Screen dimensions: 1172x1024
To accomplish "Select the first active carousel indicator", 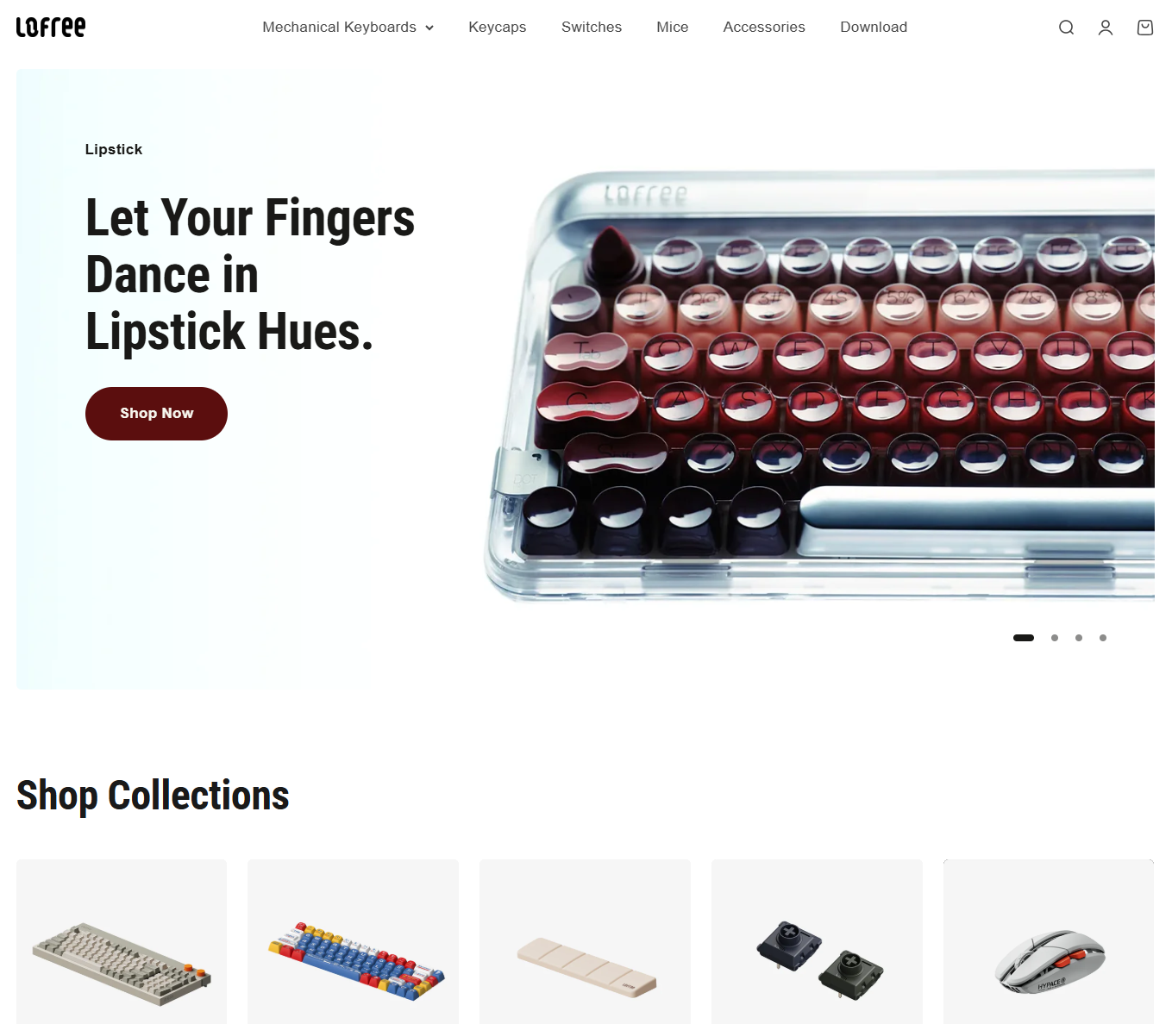I will point(1024,638).
